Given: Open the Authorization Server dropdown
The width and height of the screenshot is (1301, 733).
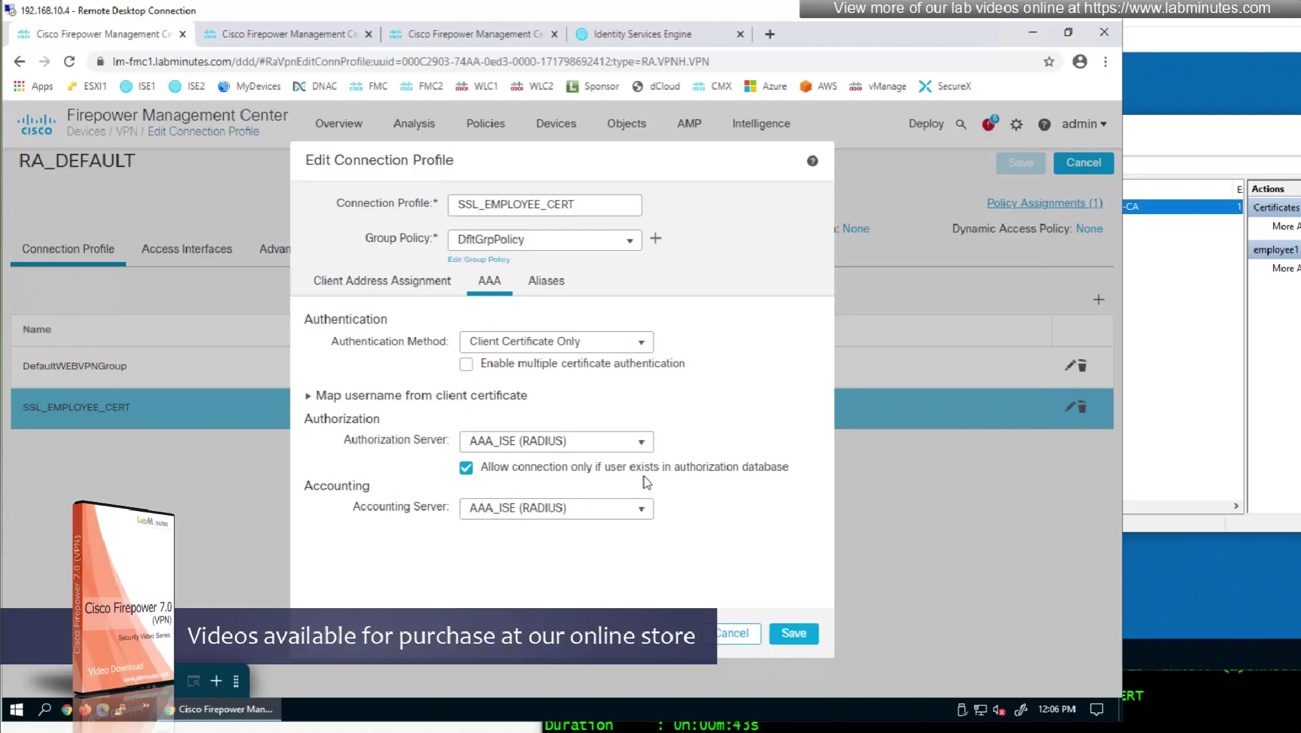Looking at the screenshot, I should tap(556, 441).
